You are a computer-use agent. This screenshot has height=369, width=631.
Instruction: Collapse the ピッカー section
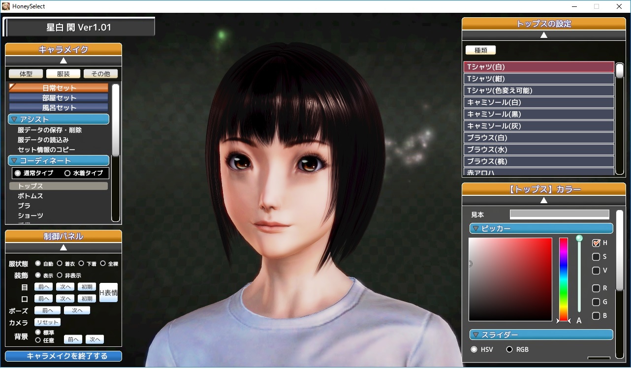click(541, 228)
